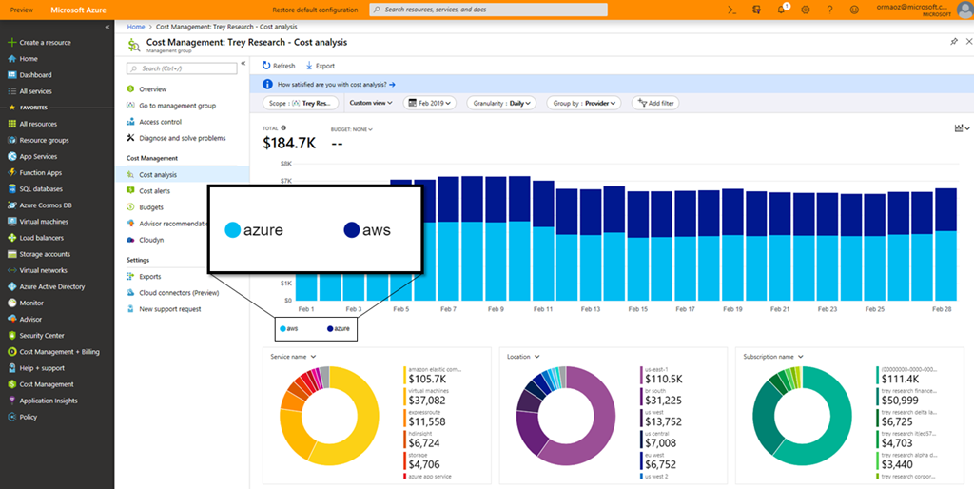Viewport: 974px width, 489px height.
Task: Open the Cloud Shell terminal icon
Action: (x=732, y=10)
